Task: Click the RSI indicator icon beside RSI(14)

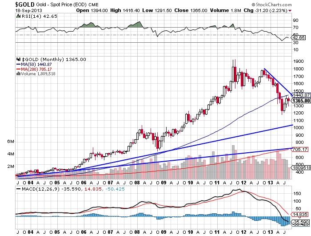Action: point(19,16)
